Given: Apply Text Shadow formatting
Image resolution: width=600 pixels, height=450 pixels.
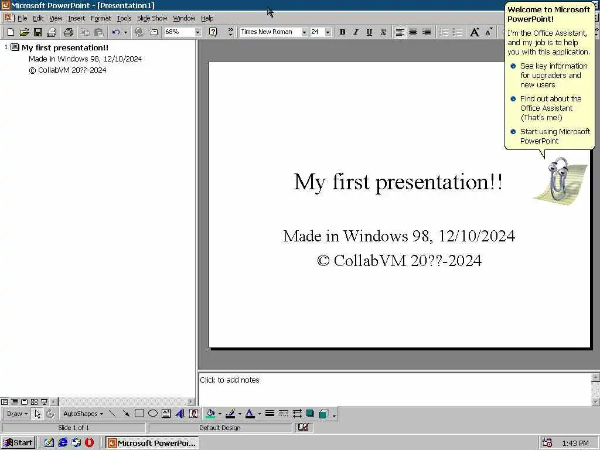Looking at the screenshot, I should click(x=383, y=32).
